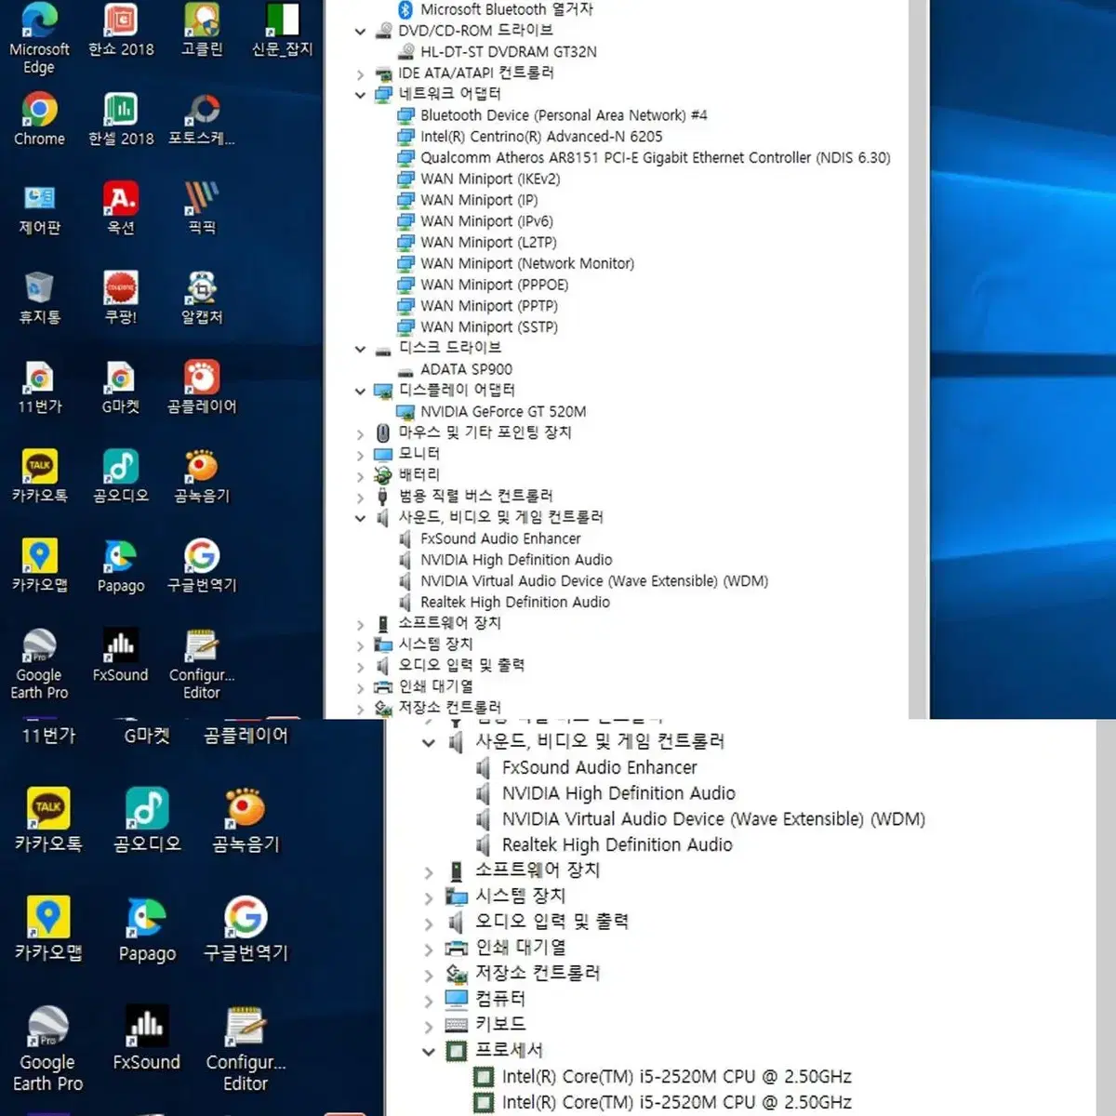1116x1116 pixels.
Task: Select WAN Miniport (IPv6)
Action: [486, 221]
